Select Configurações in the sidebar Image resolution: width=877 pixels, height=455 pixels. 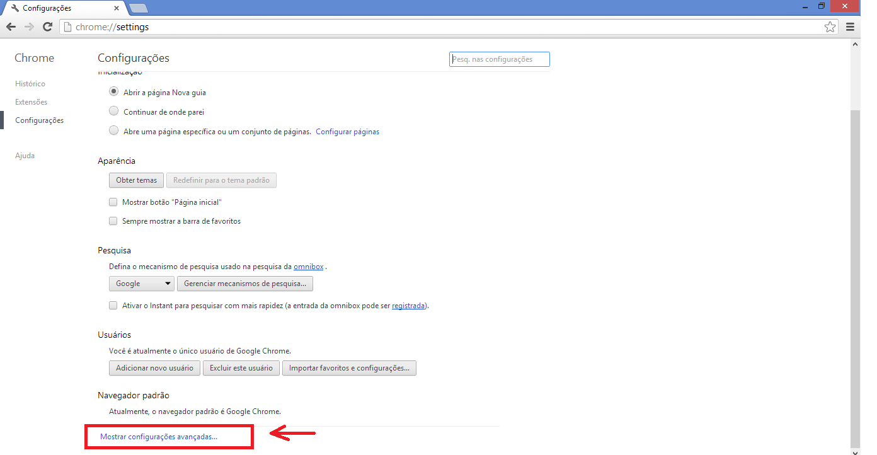tap(39, 120)
